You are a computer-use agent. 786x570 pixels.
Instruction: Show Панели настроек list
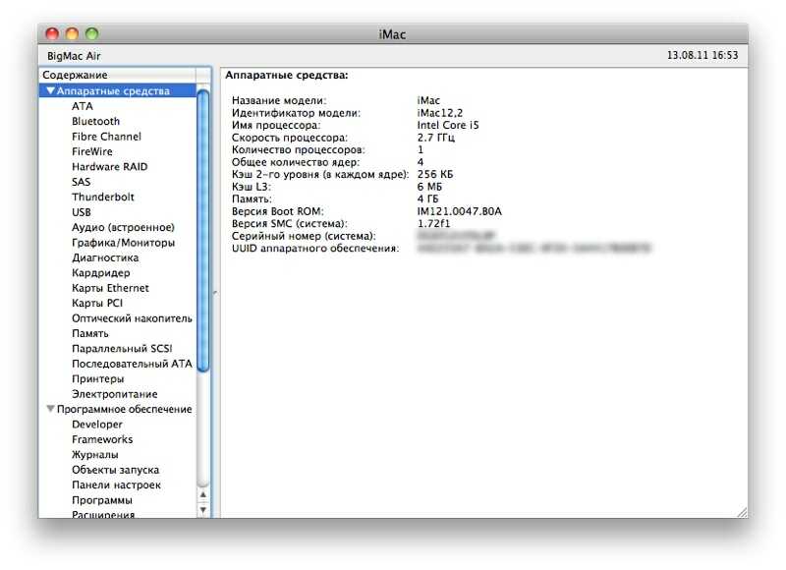[116, 485]
